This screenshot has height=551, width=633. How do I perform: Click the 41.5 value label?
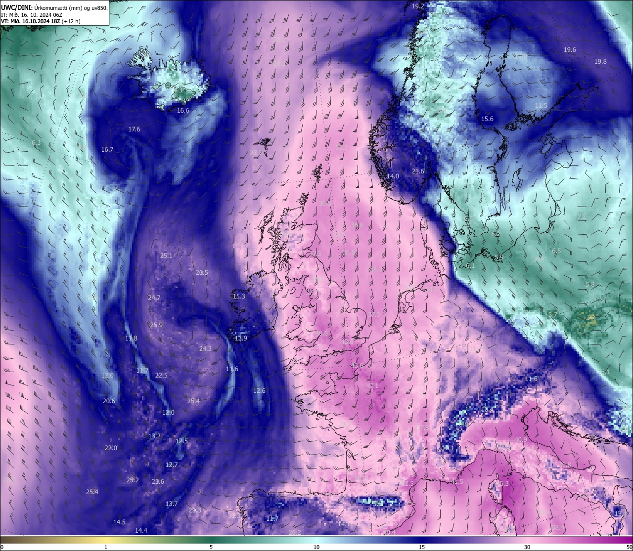(457, 482)
